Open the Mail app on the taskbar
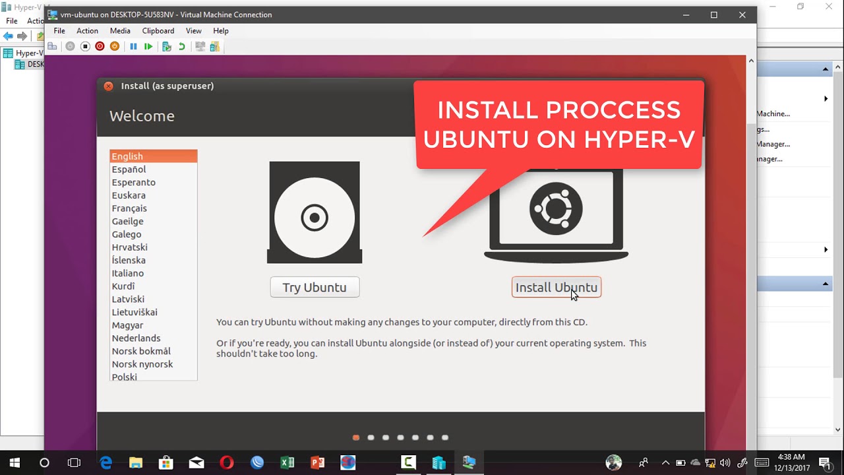Screen dimensions: 844x475 tap(196, 462)
